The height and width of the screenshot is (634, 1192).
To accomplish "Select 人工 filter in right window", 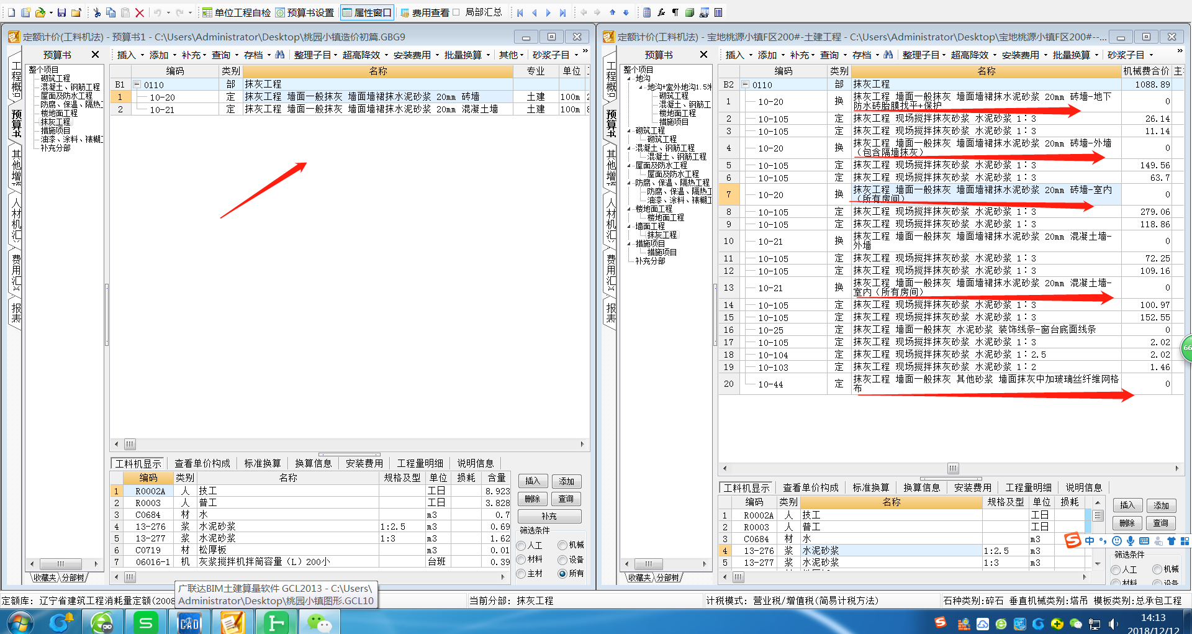I will click(1115, 570).
